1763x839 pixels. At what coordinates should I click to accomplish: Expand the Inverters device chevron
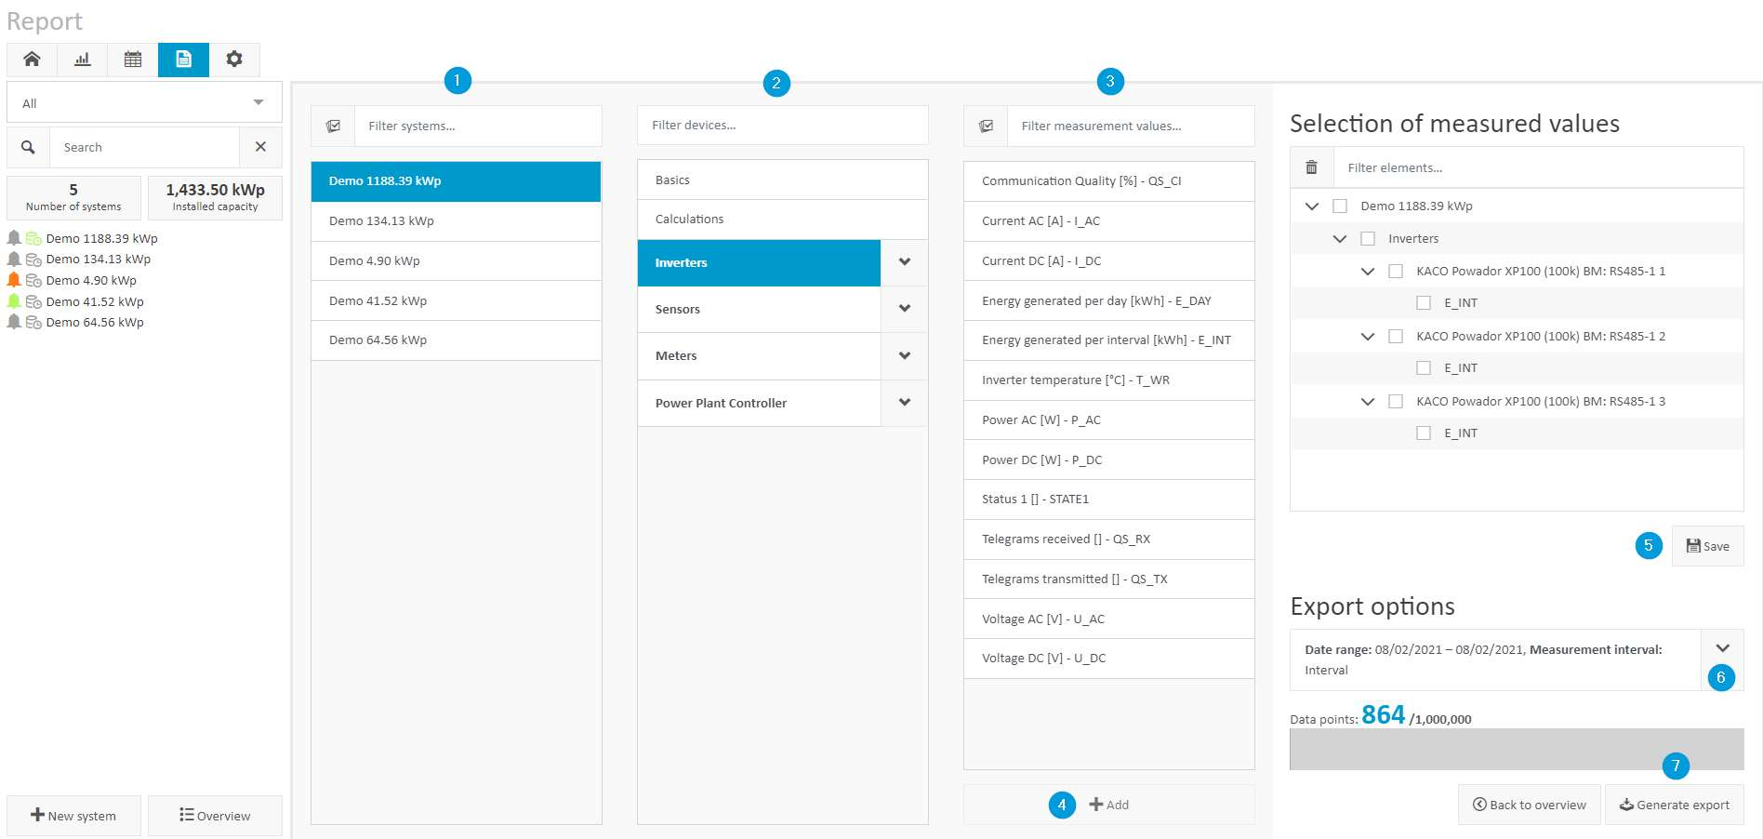pyautogui.click(x=904, y=262)
